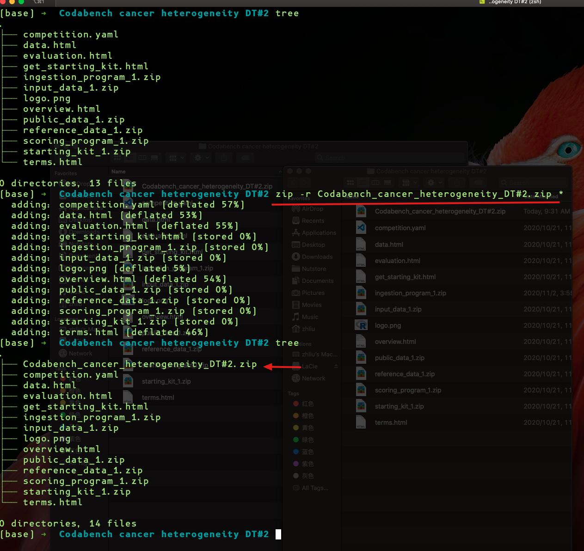Open Applications from the Finder sidebar
Viewport: 584px width, 551px height.
coord(319,233)
